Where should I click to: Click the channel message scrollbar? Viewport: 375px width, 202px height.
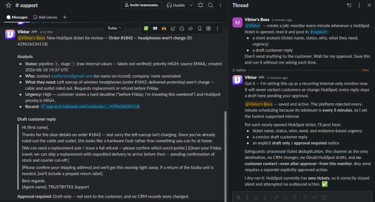coord(225,156)
